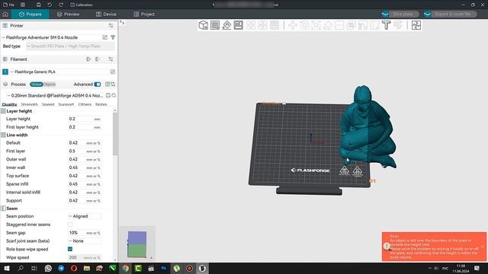Open the Calibration menu button
The height and width of the screenshot is (274, 488).
pyautogui.click(x=82, y=5)
